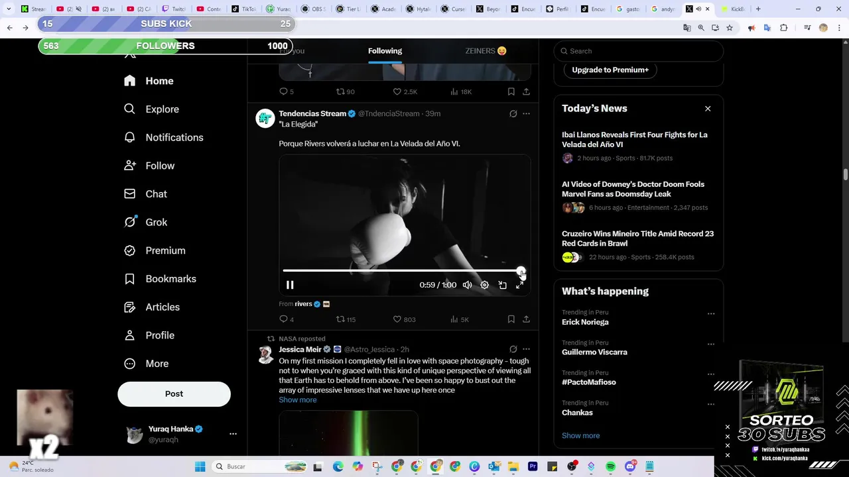The image size is (849, 477).
Task: Open Articles section
Action: pos(151,307)
